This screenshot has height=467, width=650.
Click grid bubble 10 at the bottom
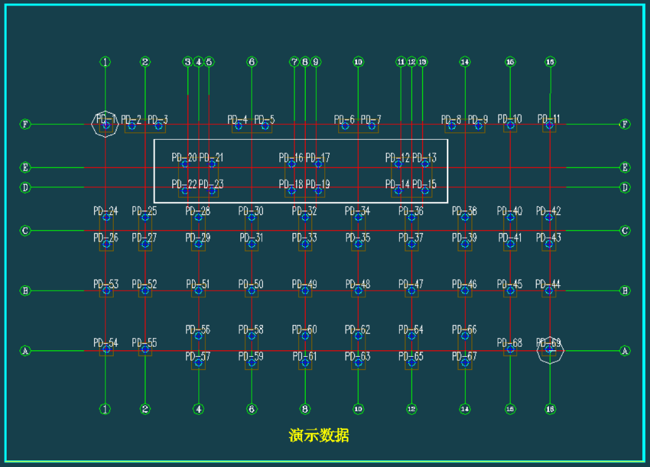pyautogui.click(x=358, y=409)
